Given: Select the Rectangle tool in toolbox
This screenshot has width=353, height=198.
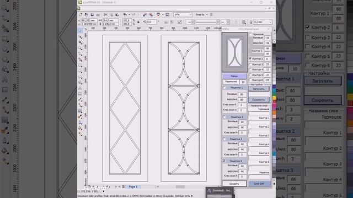Looking at the screenshot, I should coord(80,65).
